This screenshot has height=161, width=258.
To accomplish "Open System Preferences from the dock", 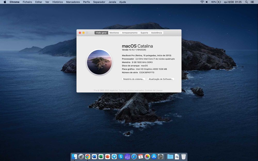I will (x=161, y=157).
